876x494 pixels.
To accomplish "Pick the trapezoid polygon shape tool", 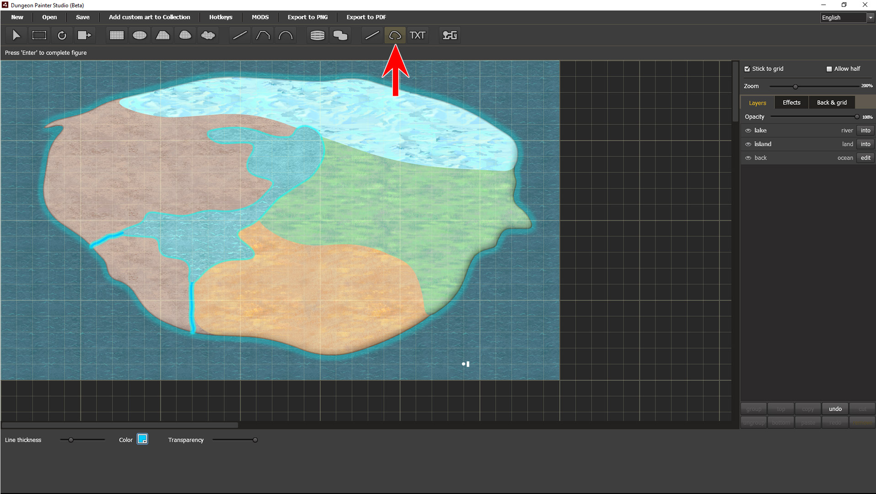I will click(x=162, y=35).
